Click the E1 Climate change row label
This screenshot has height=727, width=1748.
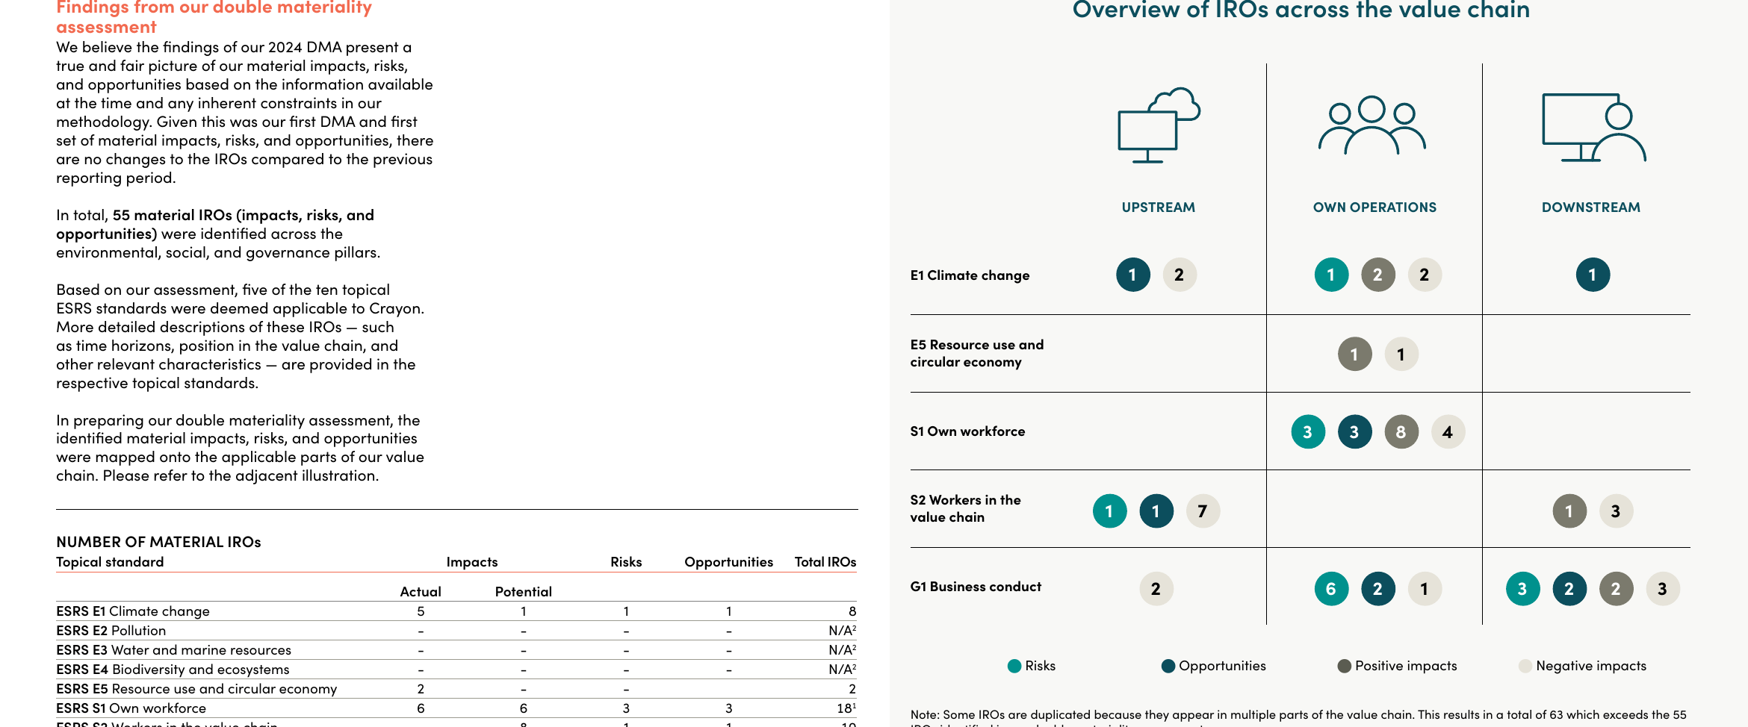(970, 275)
